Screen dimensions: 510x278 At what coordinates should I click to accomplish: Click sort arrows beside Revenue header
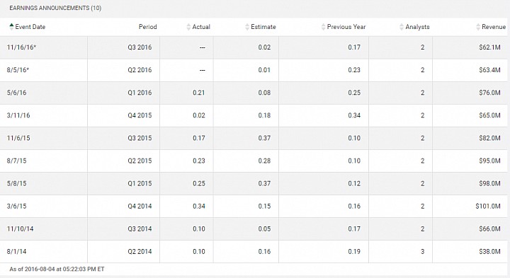tap(478, 27)
